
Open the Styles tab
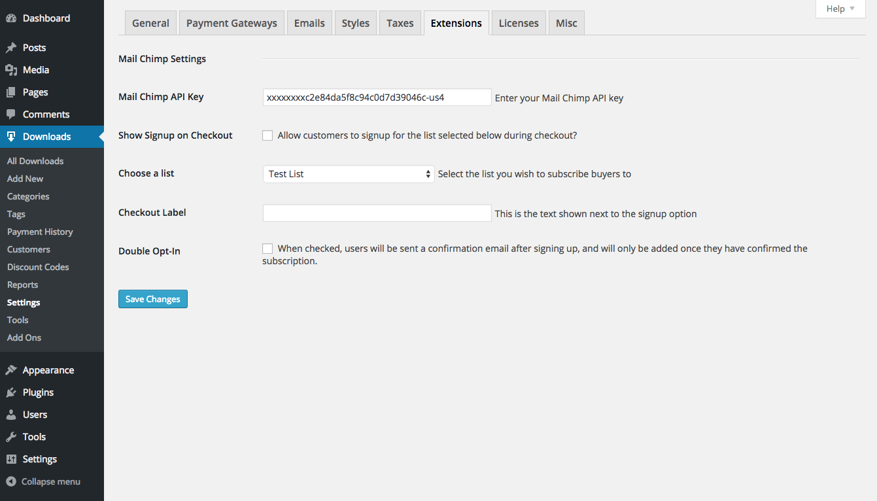[x=356, y=23]
